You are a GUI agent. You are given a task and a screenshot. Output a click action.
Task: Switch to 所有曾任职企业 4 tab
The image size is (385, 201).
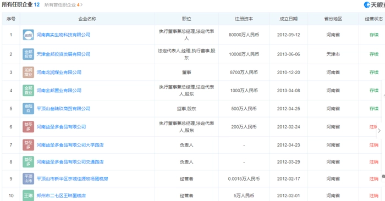[63, 4]
